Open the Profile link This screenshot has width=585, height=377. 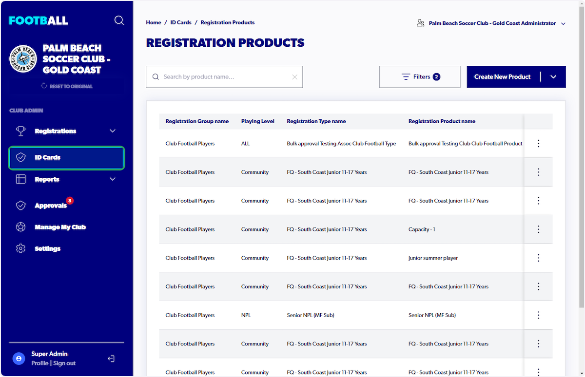[x=40, y=363]
